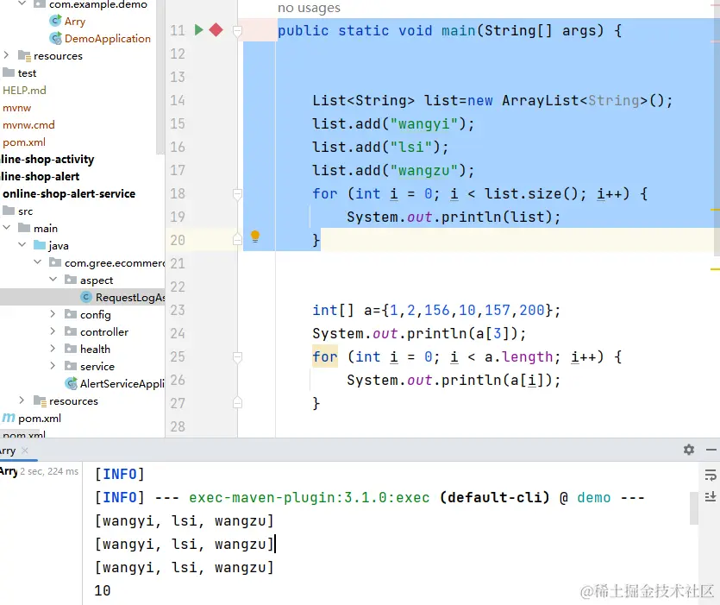Click fold end marker at line 27
The height and width of the screenshot is (605, 720).
[x=237, y=403]
